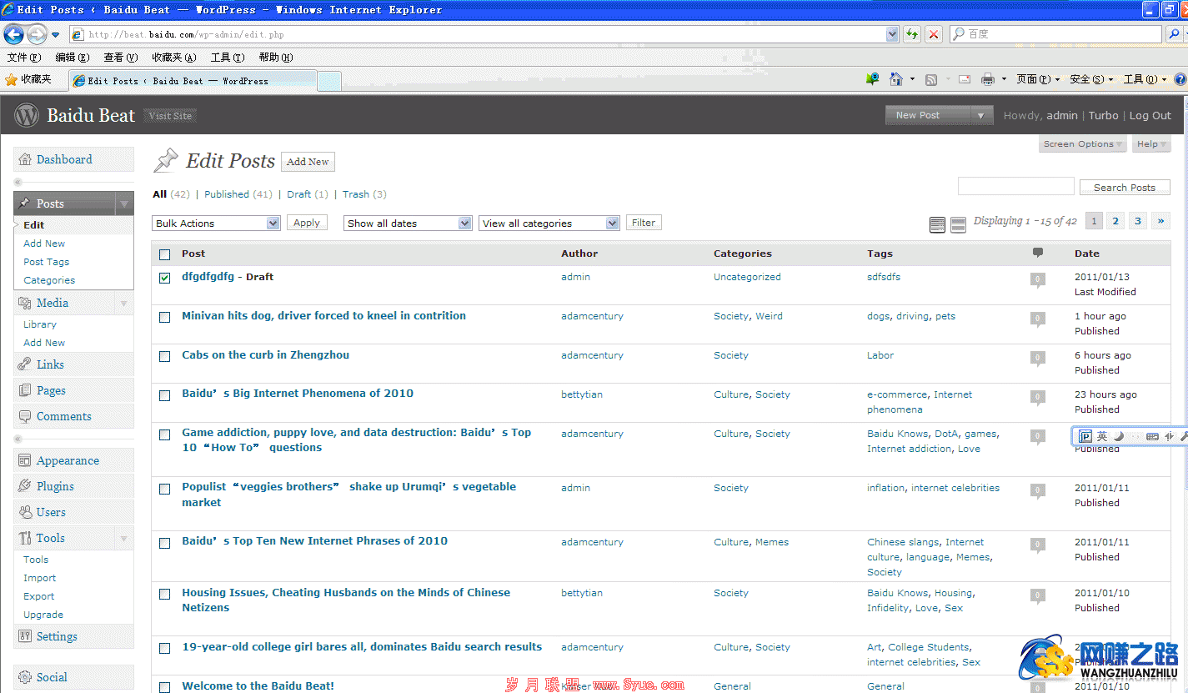The height and width of the screenshot is (693, 1188).
Task: Open the 编辑(E) menu
Action: coord(72,58)
